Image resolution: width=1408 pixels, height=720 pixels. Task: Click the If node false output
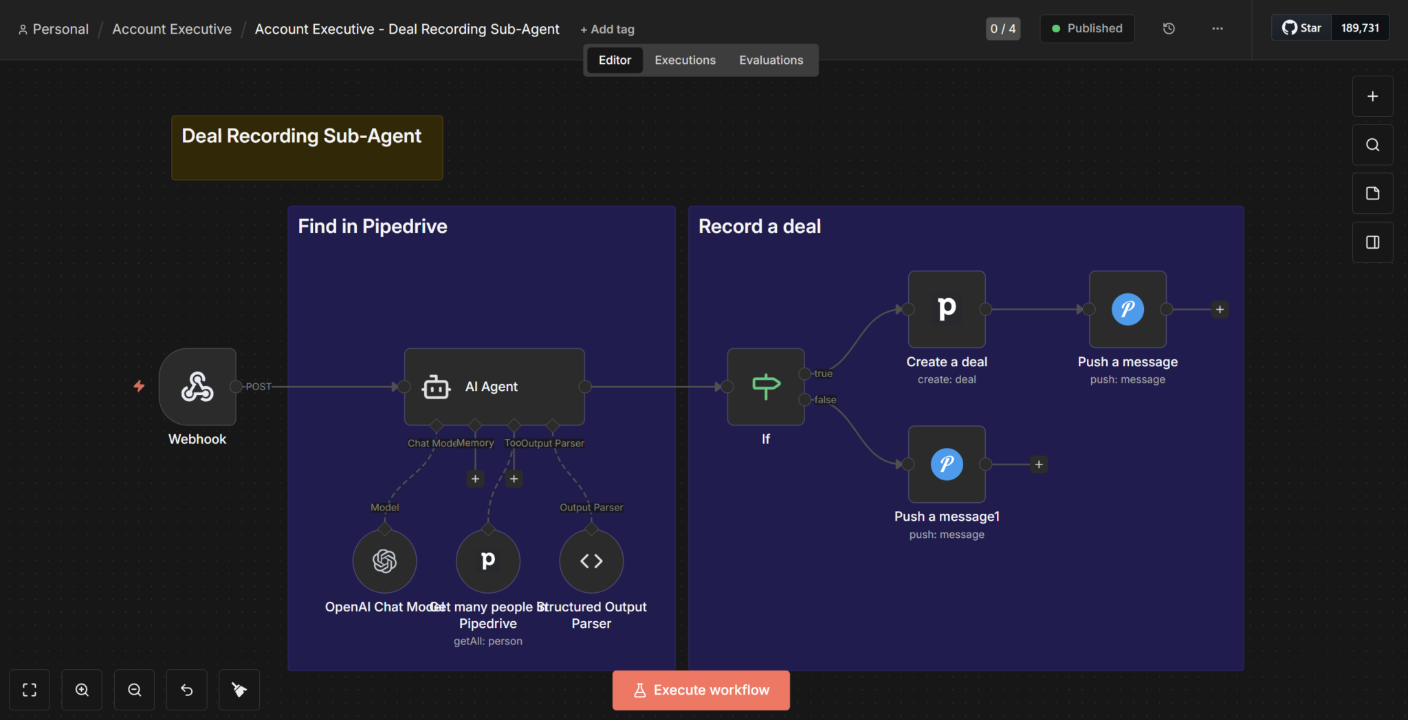[804, 400]
